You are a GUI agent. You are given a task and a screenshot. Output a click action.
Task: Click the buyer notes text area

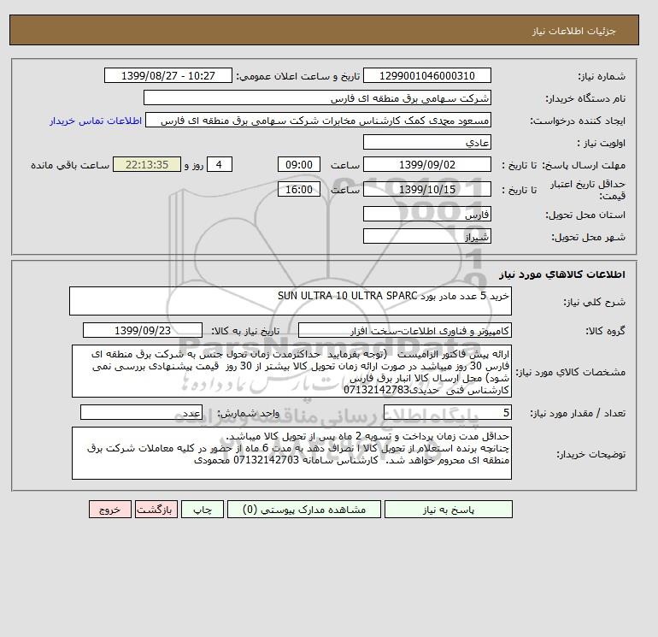pyautogui.click(x=291, y=453)
